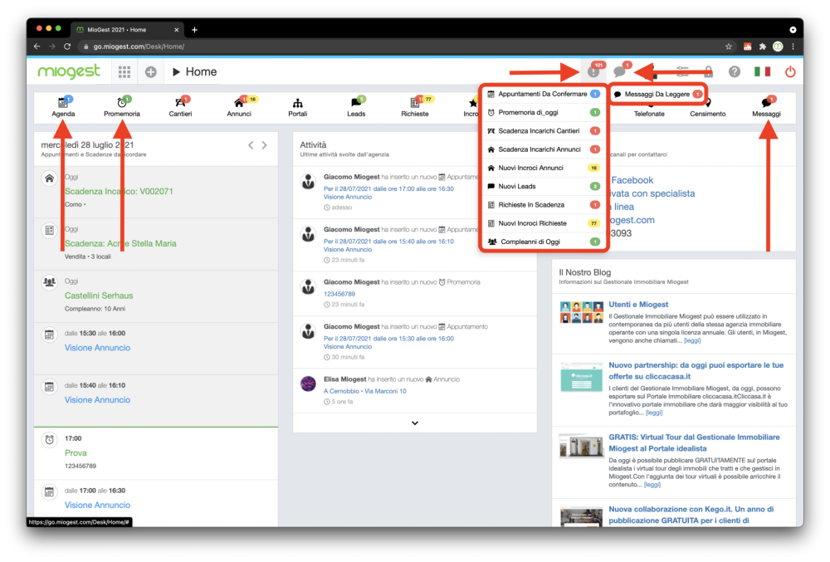Open Scadenza Incarico: V002071 agenda item
The image size is (830, 562).
119,192
